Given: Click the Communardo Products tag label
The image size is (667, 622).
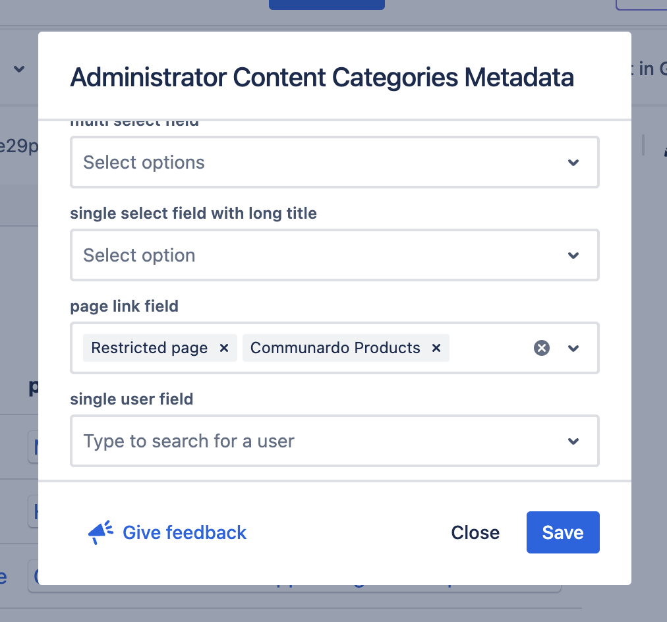Looking at the screenshot, I should (x=335, y=348).
